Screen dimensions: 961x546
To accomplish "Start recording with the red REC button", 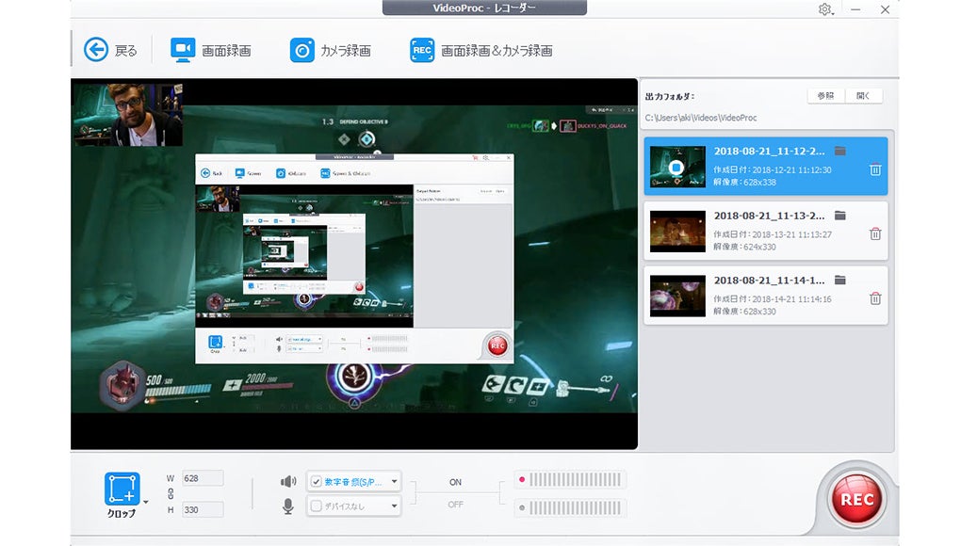I will pyautogui.click(x=856, y=500).
